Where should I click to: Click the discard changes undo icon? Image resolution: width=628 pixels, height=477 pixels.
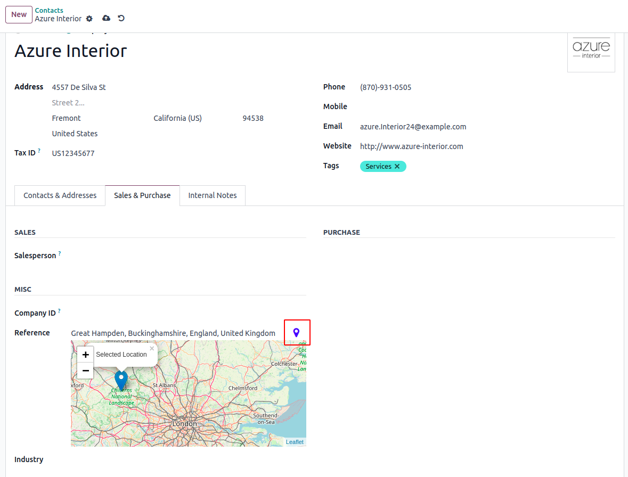point(121,18)
